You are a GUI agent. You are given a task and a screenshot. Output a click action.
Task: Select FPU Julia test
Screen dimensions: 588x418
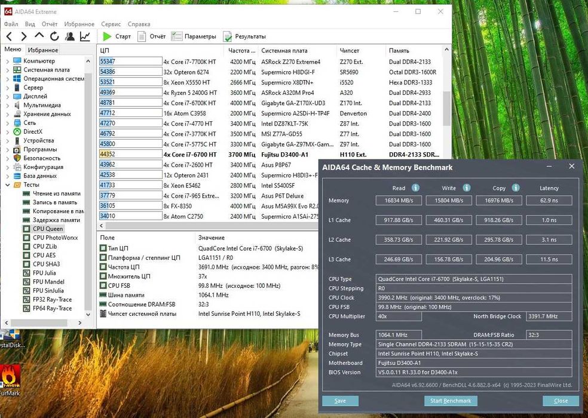44,273
